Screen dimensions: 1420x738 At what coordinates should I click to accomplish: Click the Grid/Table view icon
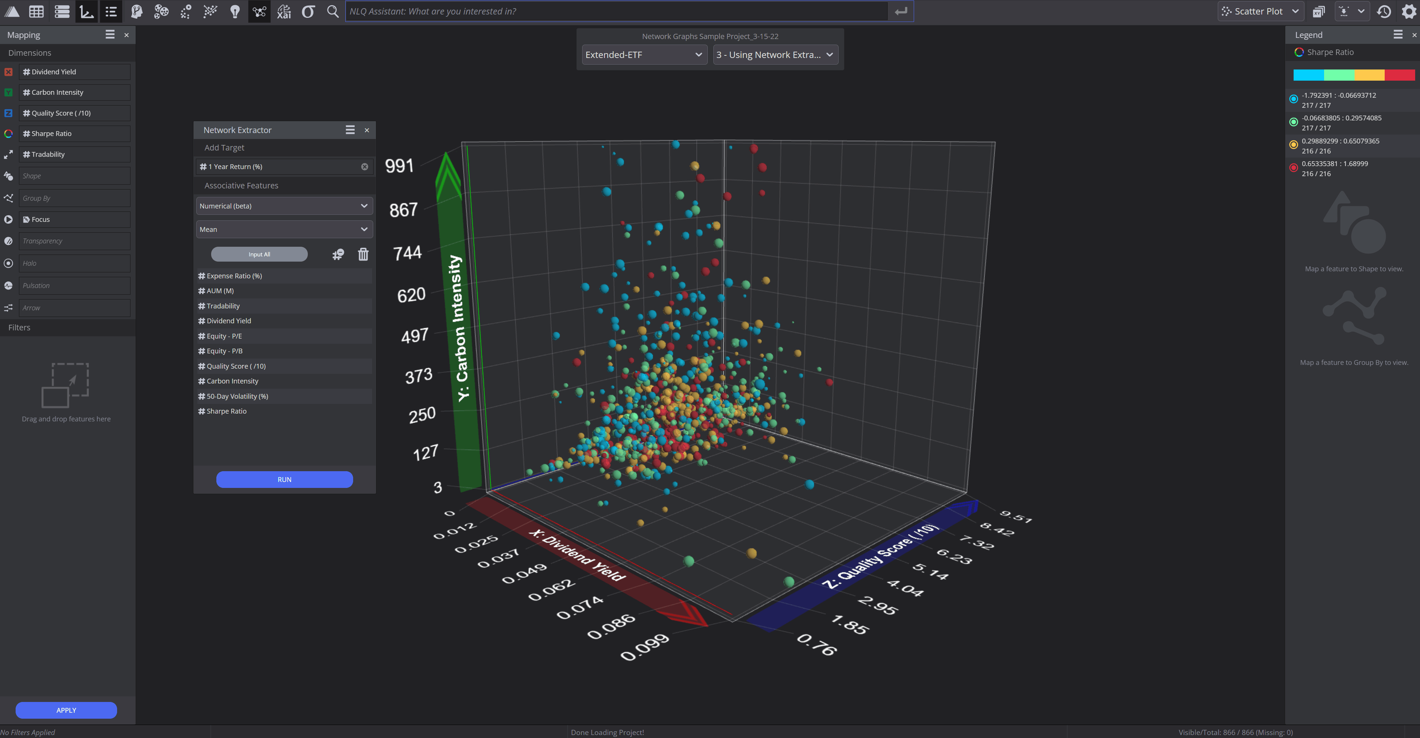(36, 10)
